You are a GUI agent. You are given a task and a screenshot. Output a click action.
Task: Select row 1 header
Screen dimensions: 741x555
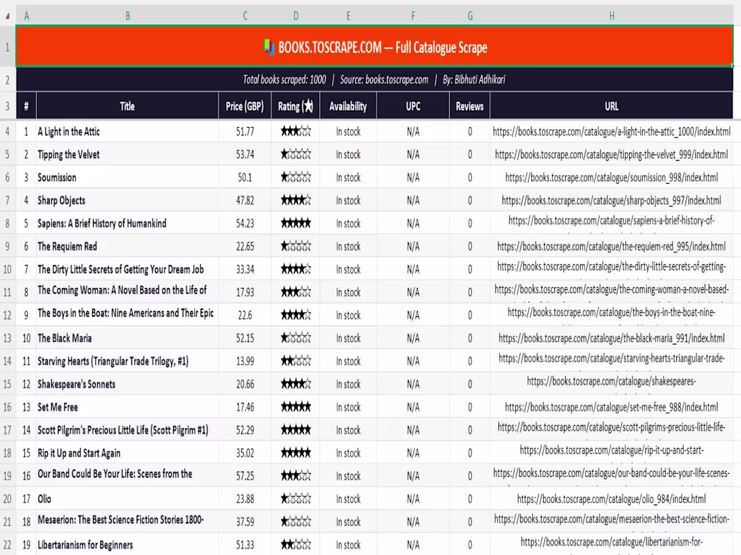(7, 47)
